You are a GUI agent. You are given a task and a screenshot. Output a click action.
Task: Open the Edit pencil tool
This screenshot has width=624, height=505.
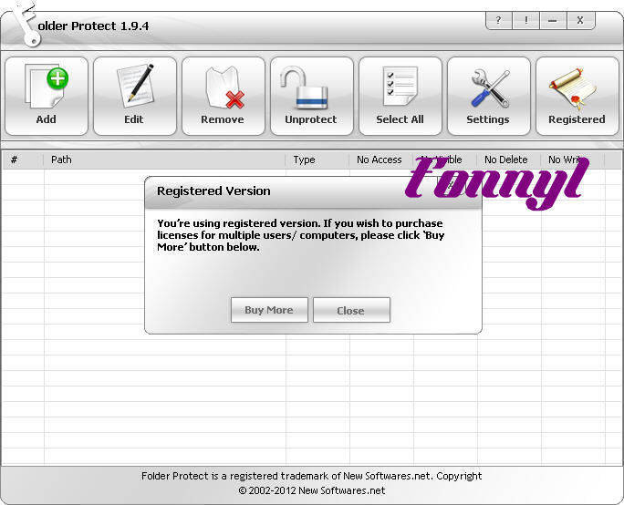(x=135, y=97)
